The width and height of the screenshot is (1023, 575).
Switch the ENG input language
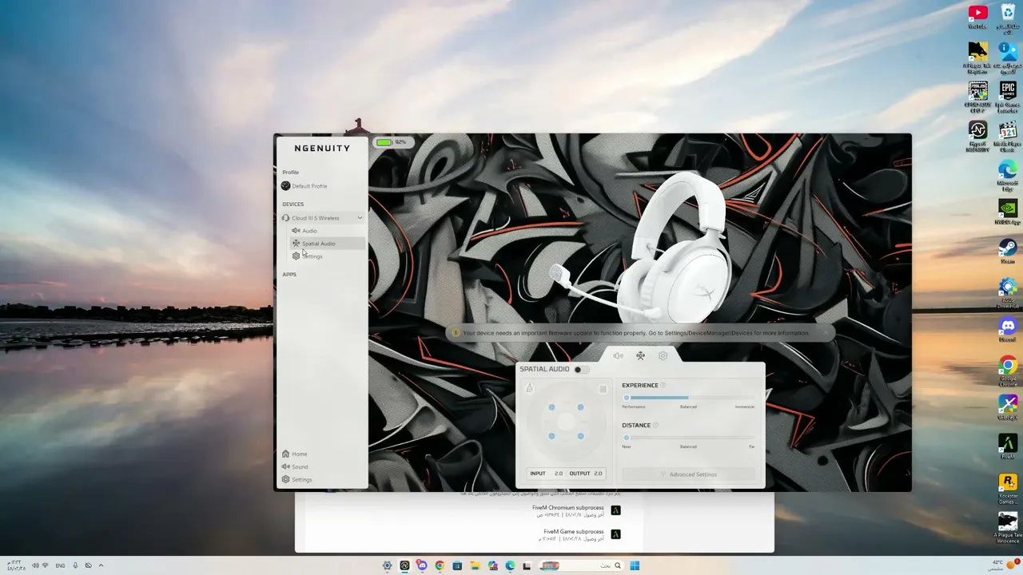click(61, 565)
